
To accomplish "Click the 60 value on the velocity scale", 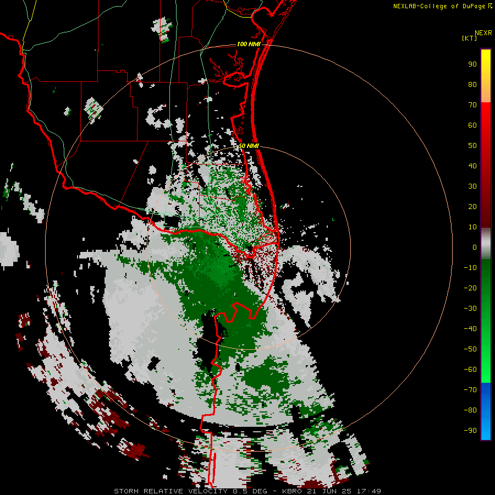I will tap(472, 125).
